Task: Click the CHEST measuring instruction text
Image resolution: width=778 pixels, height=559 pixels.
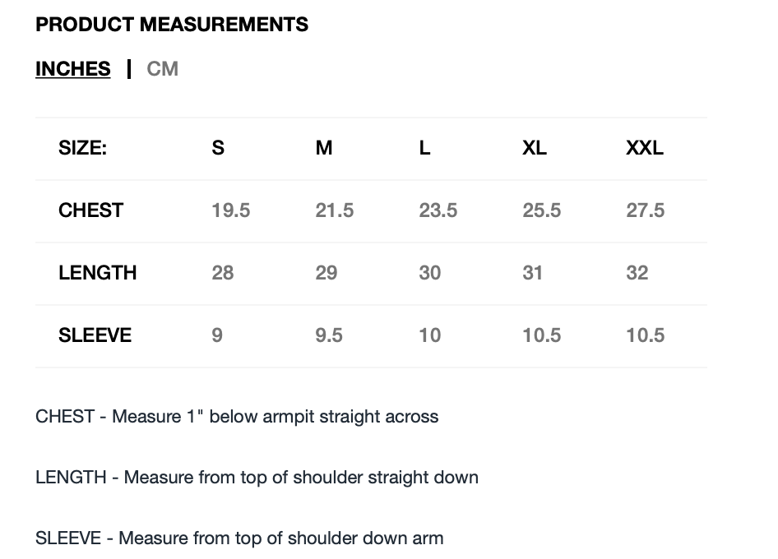Action: point(237,417)
